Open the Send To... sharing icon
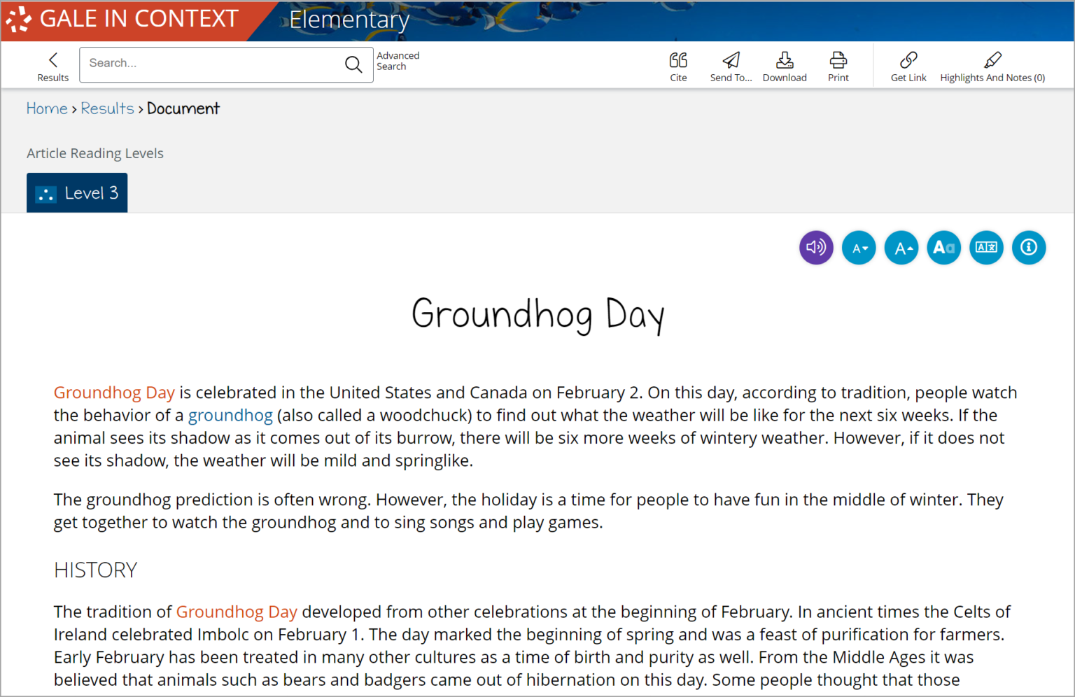This screenshot has height=697, width=1075. tap(731, 65)
